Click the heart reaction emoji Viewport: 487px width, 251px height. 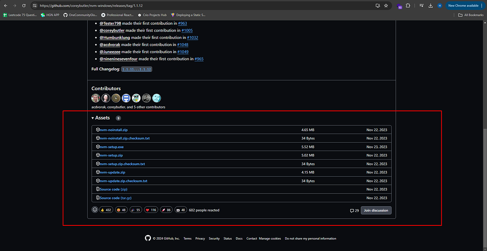pyautogui.click(x=151, y=210)
